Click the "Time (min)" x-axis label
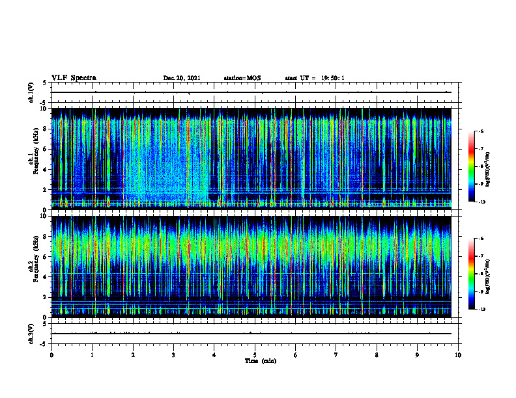The image size is (516, 398). pos(261,361)
